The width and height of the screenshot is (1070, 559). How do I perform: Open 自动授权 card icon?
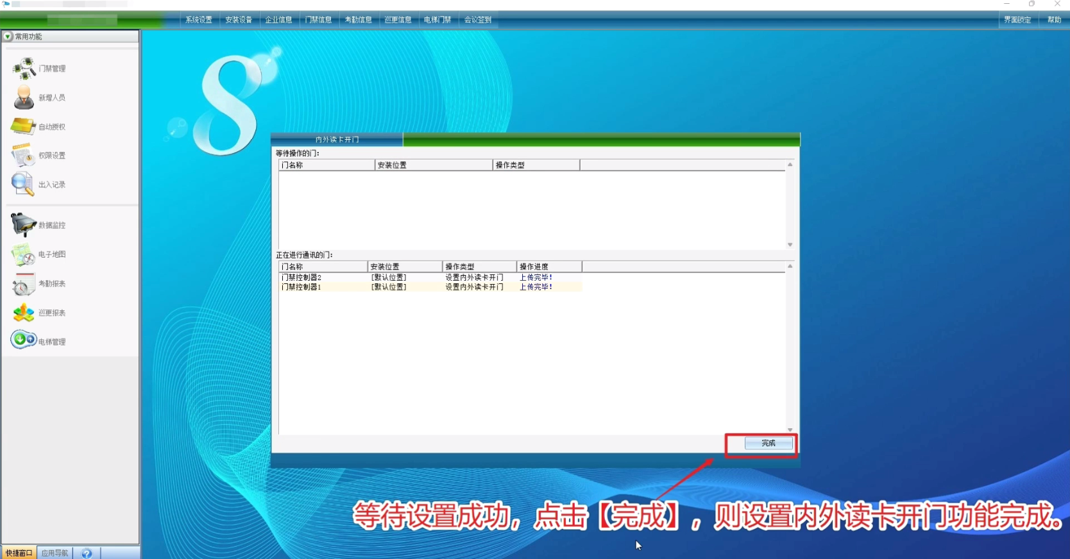[23, 126]
